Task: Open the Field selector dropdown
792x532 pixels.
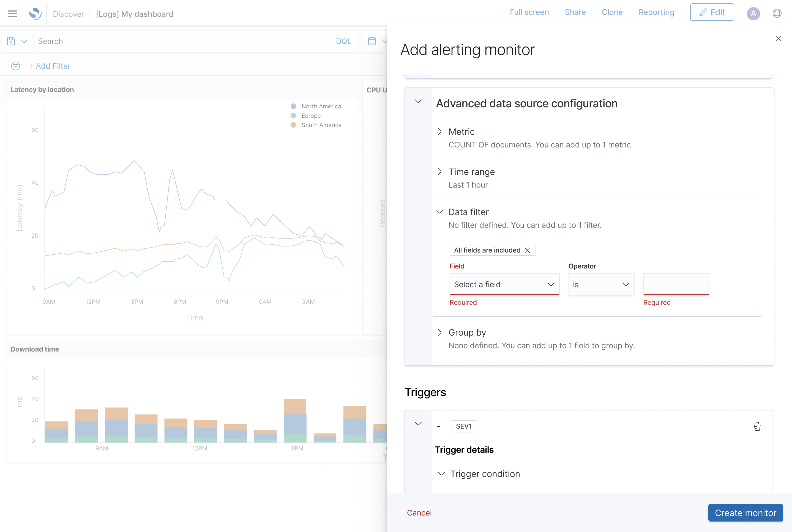Action: (x=503, y=284)
